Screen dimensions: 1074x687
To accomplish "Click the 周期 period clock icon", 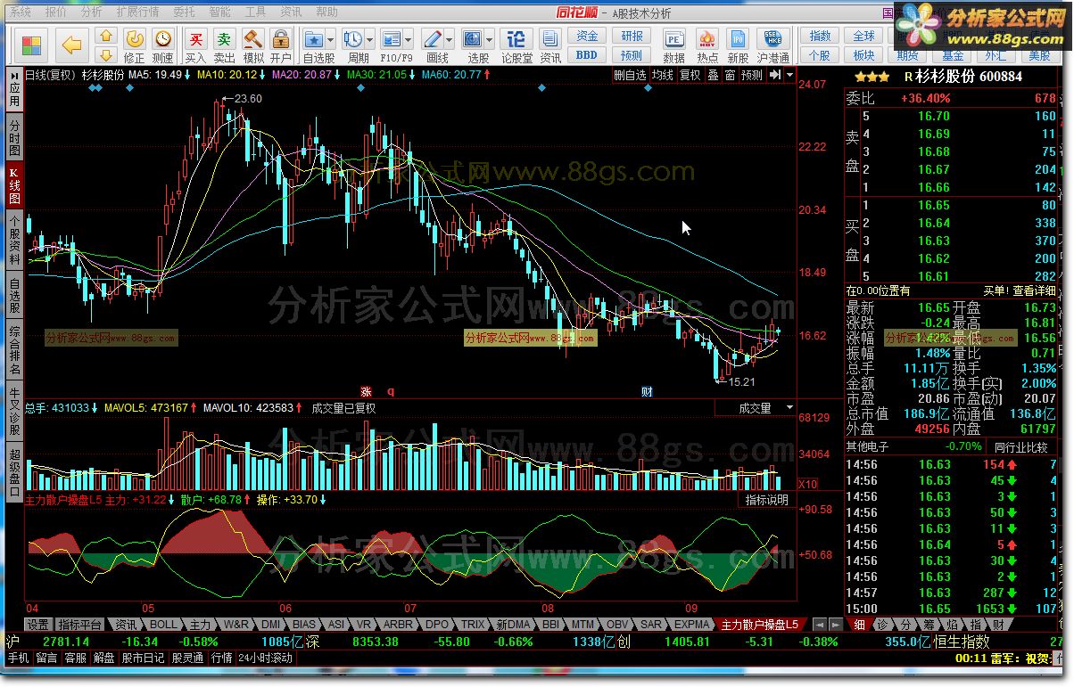I will (x=354, y=45).
